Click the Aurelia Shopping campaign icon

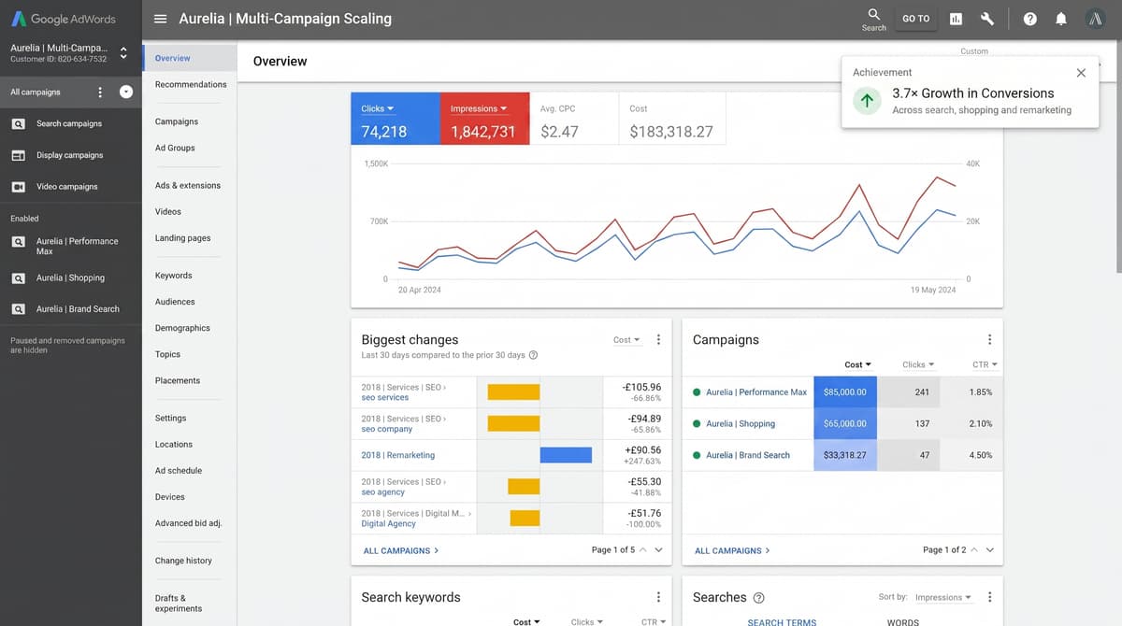tap(19, 277)
